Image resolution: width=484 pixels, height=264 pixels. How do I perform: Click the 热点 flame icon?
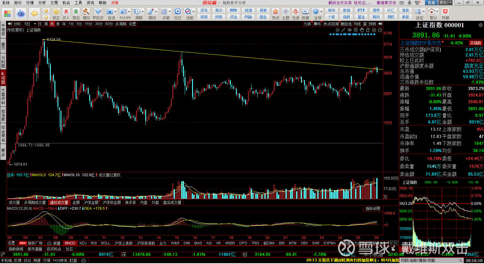coord(276,14)
